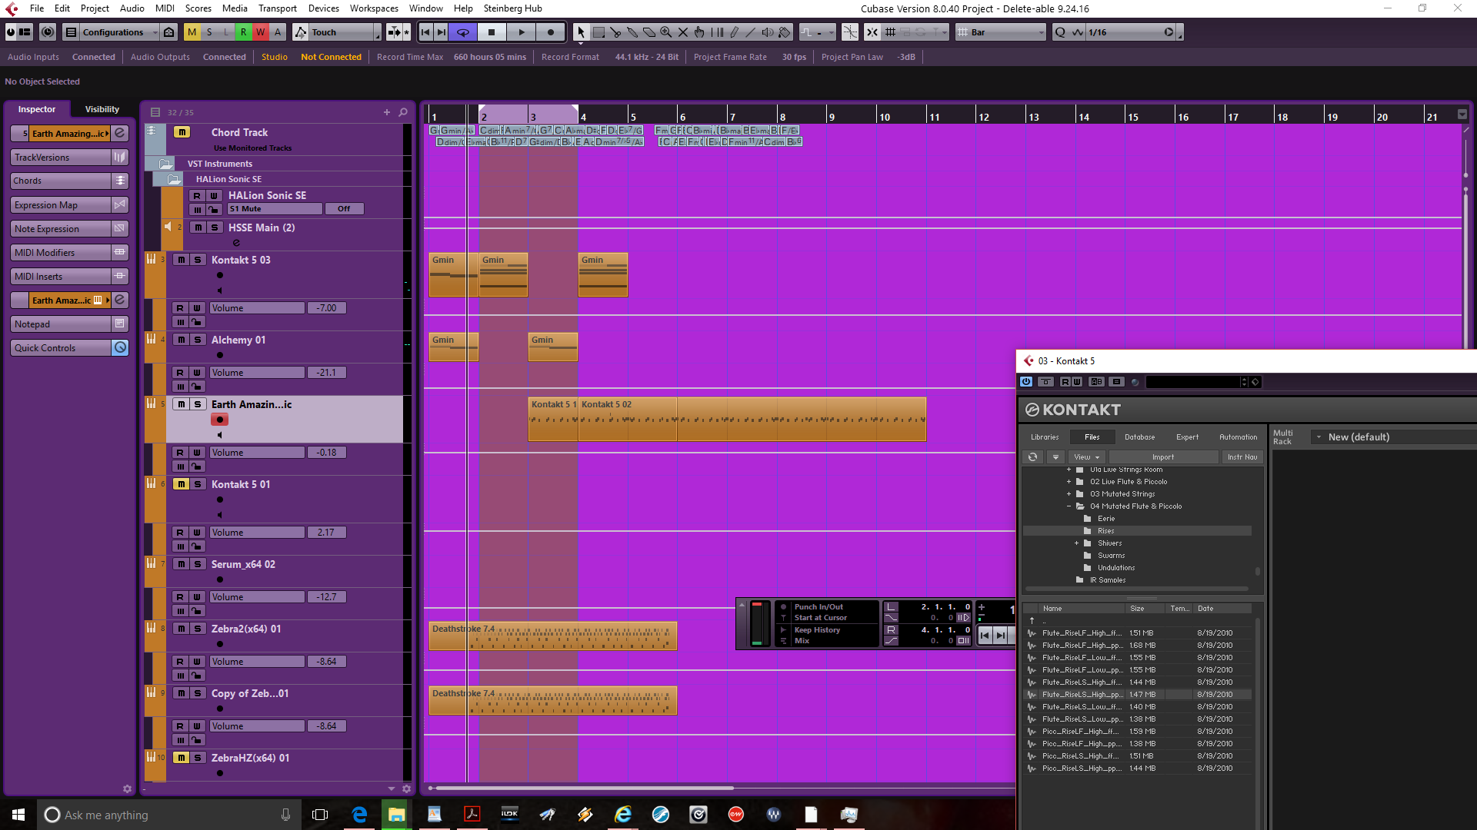Select the Draw pencil tool
This screenshot has height=830, width=1477.
coord(734,32)
